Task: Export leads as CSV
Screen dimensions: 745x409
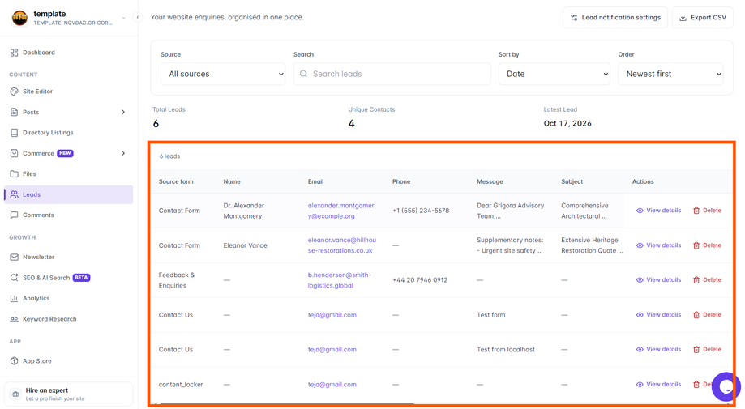Action: coord(703,18)
